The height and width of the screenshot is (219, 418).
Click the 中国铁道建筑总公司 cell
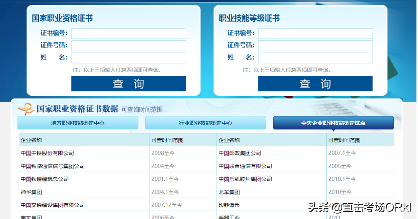(84, 179)
